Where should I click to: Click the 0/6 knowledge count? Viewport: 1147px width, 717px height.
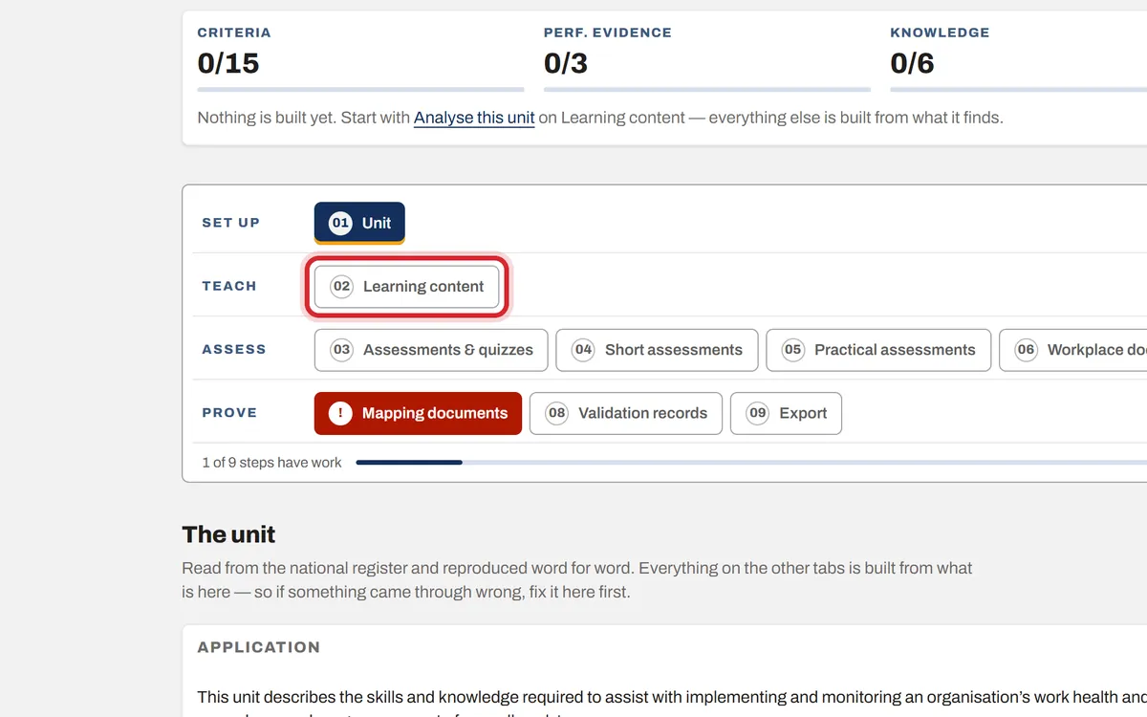tap(912, 63)
